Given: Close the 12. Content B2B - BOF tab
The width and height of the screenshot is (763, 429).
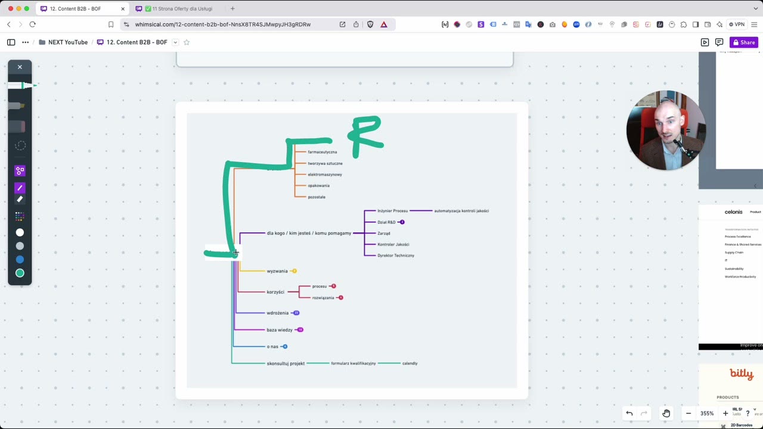Looking at the screenshot, I should point(123,9).
